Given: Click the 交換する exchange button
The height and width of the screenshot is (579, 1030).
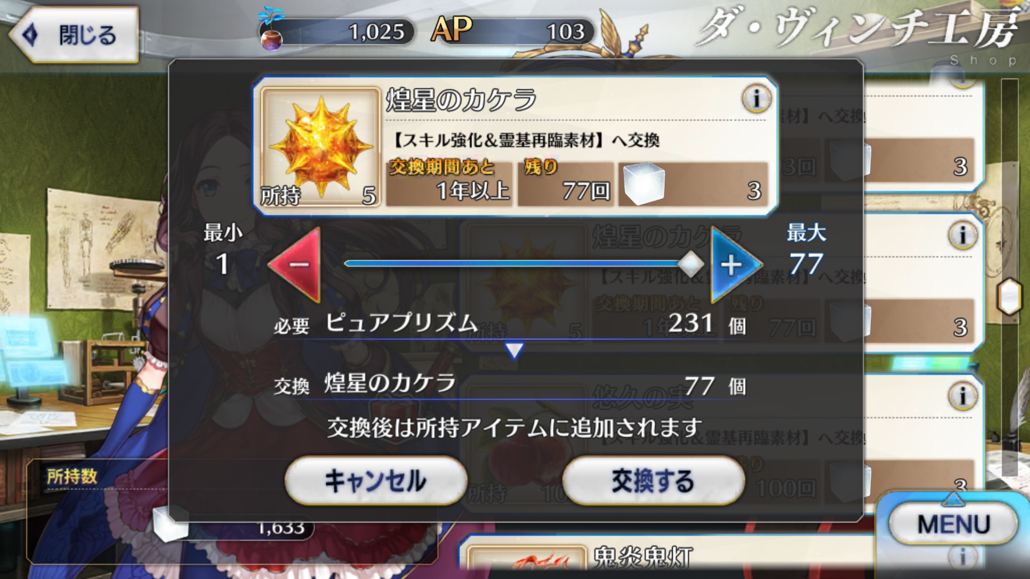Looking at the screenshot, I should click(x=653, y=481).
